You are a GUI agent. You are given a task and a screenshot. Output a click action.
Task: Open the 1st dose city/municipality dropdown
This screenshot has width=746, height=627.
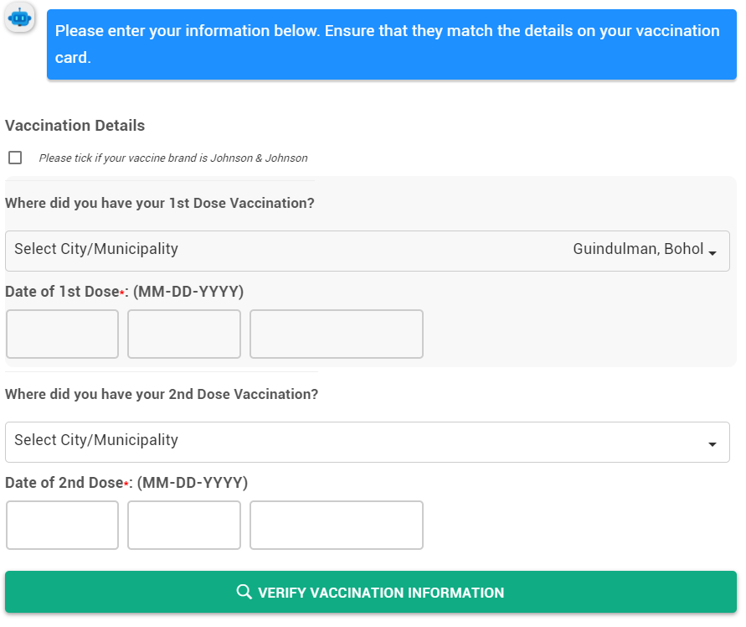[368, 251]
